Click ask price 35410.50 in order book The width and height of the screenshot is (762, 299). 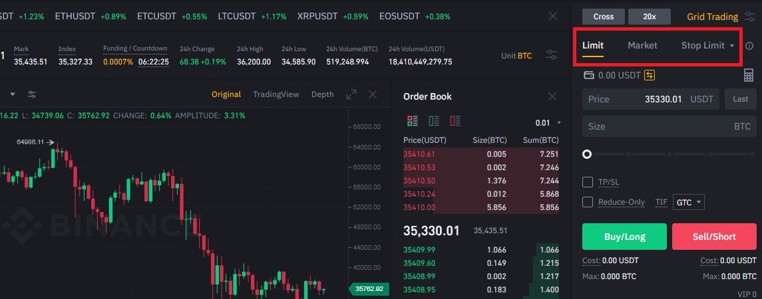pyautogui.click(x=418, y=181)
